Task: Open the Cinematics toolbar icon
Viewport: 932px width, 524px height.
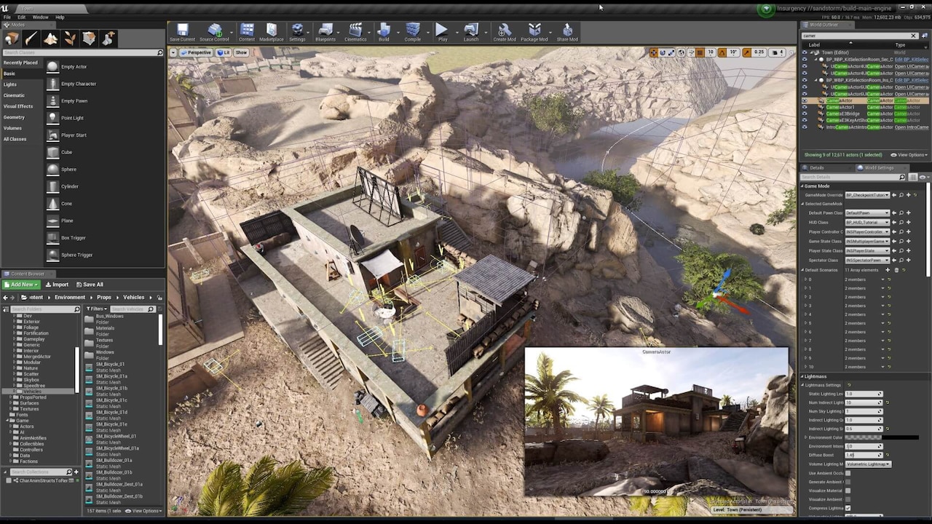Action: click(355, 31)
